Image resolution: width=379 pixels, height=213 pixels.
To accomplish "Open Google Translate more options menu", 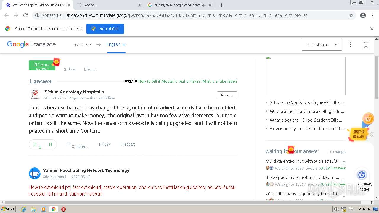I will [x=351, y=45].
